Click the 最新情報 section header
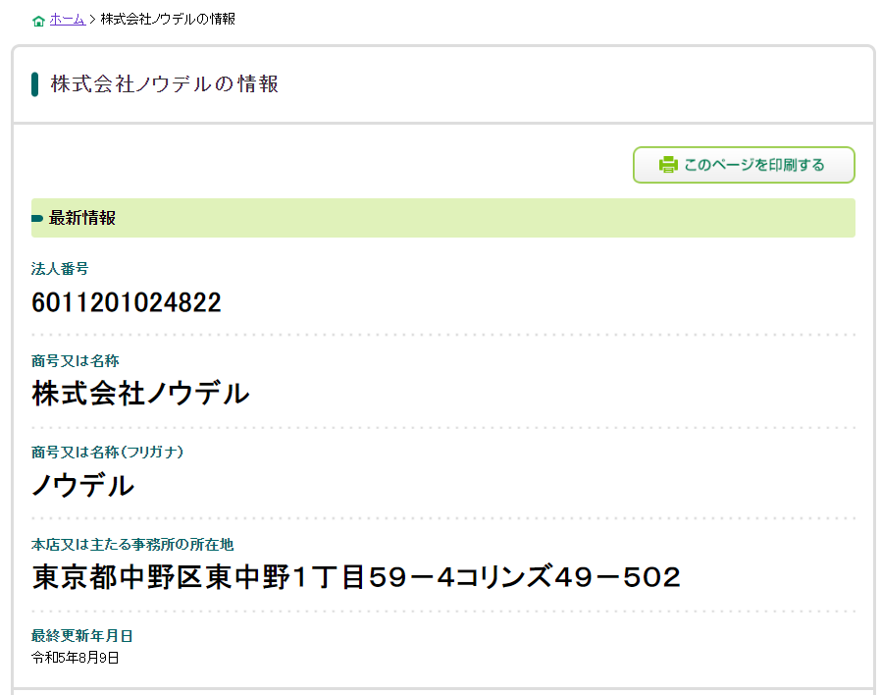The height and width of the screenshot is (695, 881). (x=82, y=218)
